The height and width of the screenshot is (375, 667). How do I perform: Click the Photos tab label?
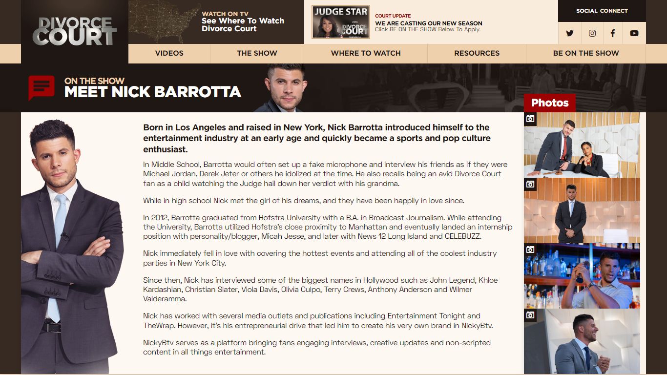tap(550, 103)
